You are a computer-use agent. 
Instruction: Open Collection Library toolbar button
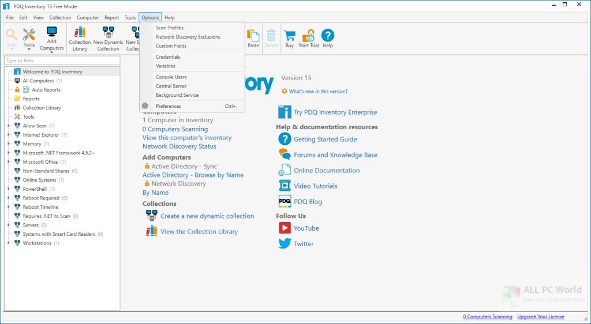click(80, 39)
